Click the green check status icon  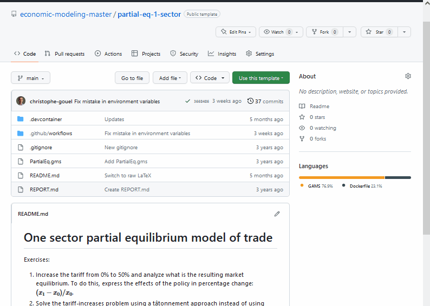pos(187,101)
